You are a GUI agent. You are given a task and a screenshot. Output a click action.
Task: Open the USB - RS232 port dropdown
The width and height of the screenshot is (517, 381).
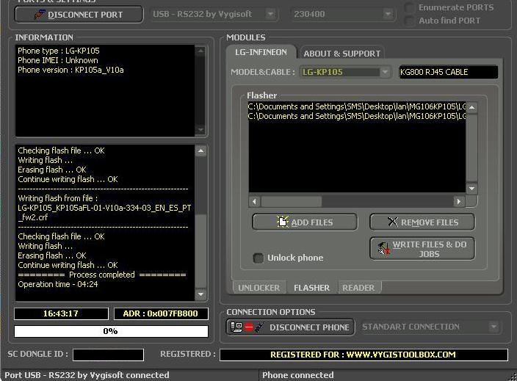pyautogui.click(x=270, y=14)
